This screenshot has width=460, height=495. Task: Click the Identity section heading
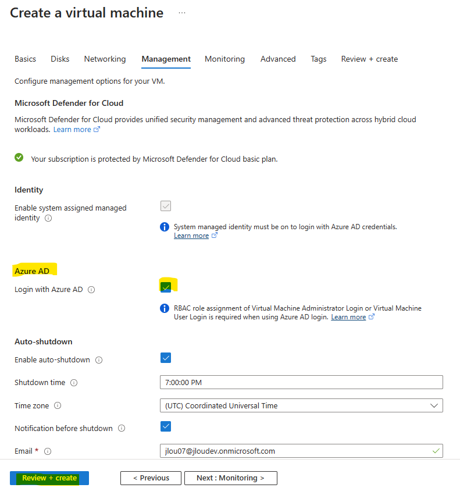pos(28,190)
